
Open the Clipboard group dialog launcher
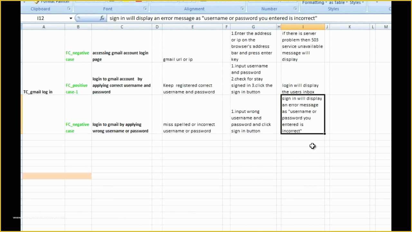pyautogui.click(x=69, y=9)
